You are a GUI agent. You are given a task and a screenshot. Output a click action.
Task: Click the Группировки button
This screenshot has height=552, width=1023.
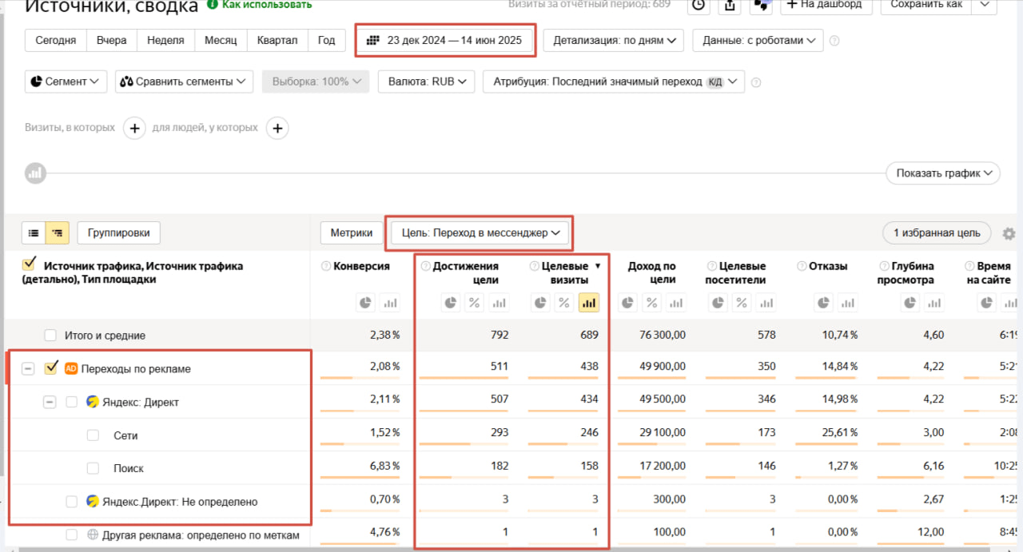point(119,233)
